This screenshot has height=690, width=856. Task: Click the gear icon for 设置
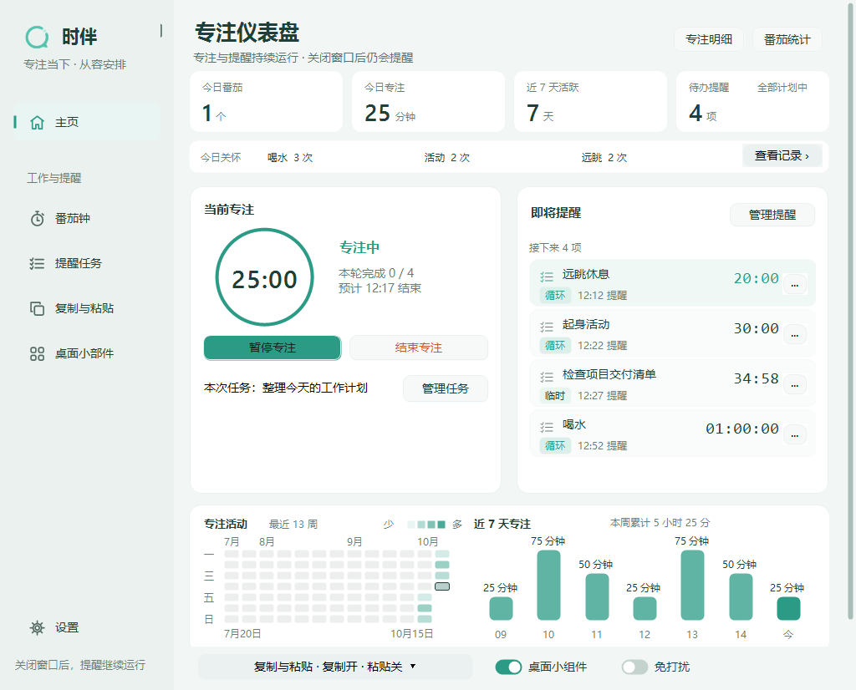point(37,628)
